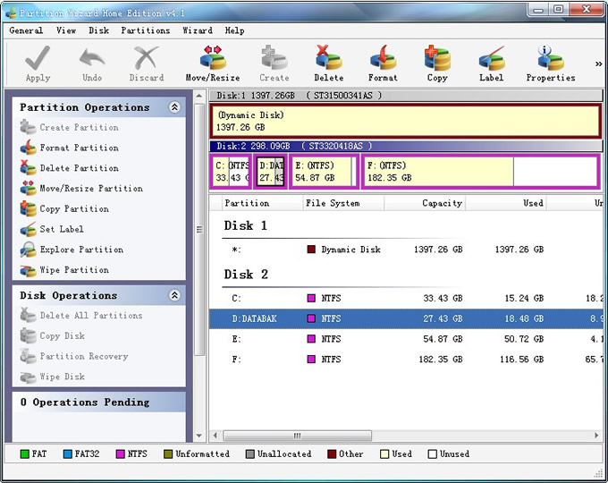
Task: Click the sidebar scroll down arrow
Action: pos(198,436)
